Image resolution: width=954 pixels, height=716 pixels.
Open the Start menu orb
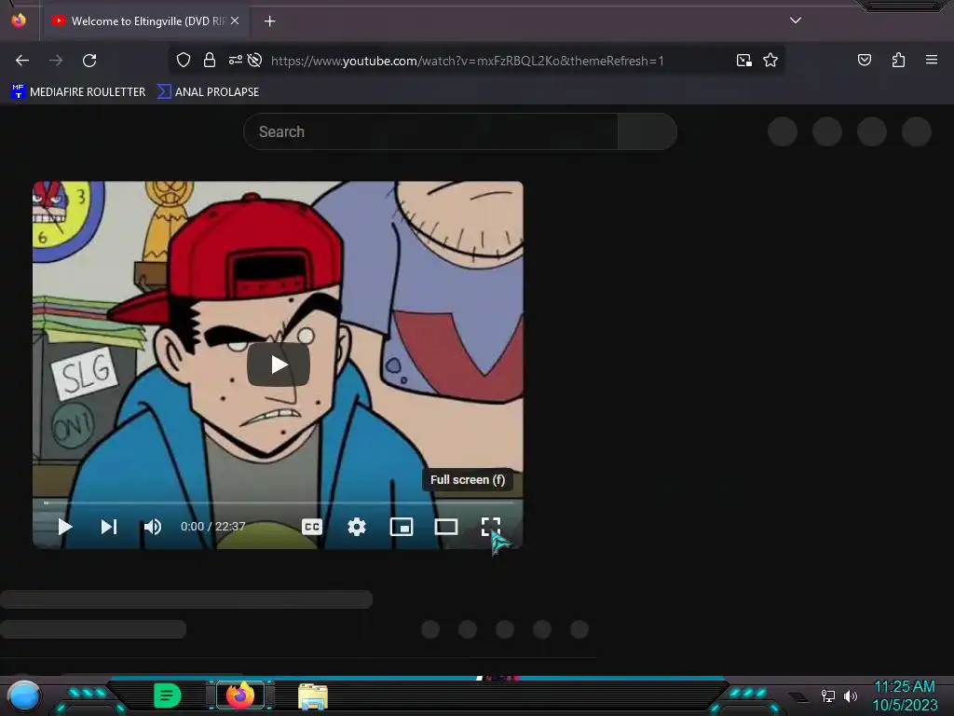coord(24,695)
